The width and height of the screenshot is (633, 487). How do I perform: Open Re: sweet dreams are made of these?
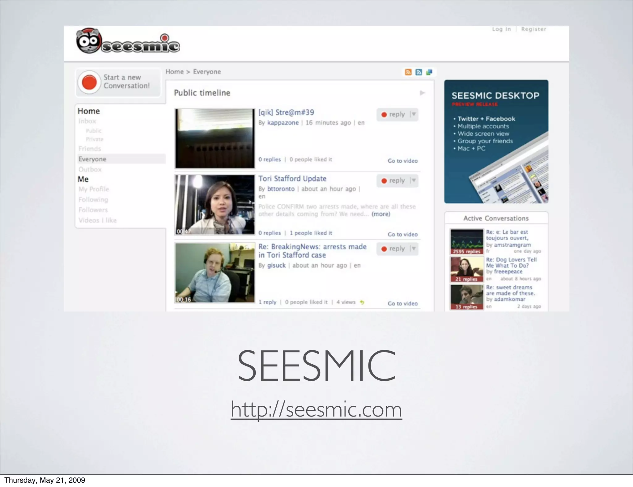(x=510, y=290)
